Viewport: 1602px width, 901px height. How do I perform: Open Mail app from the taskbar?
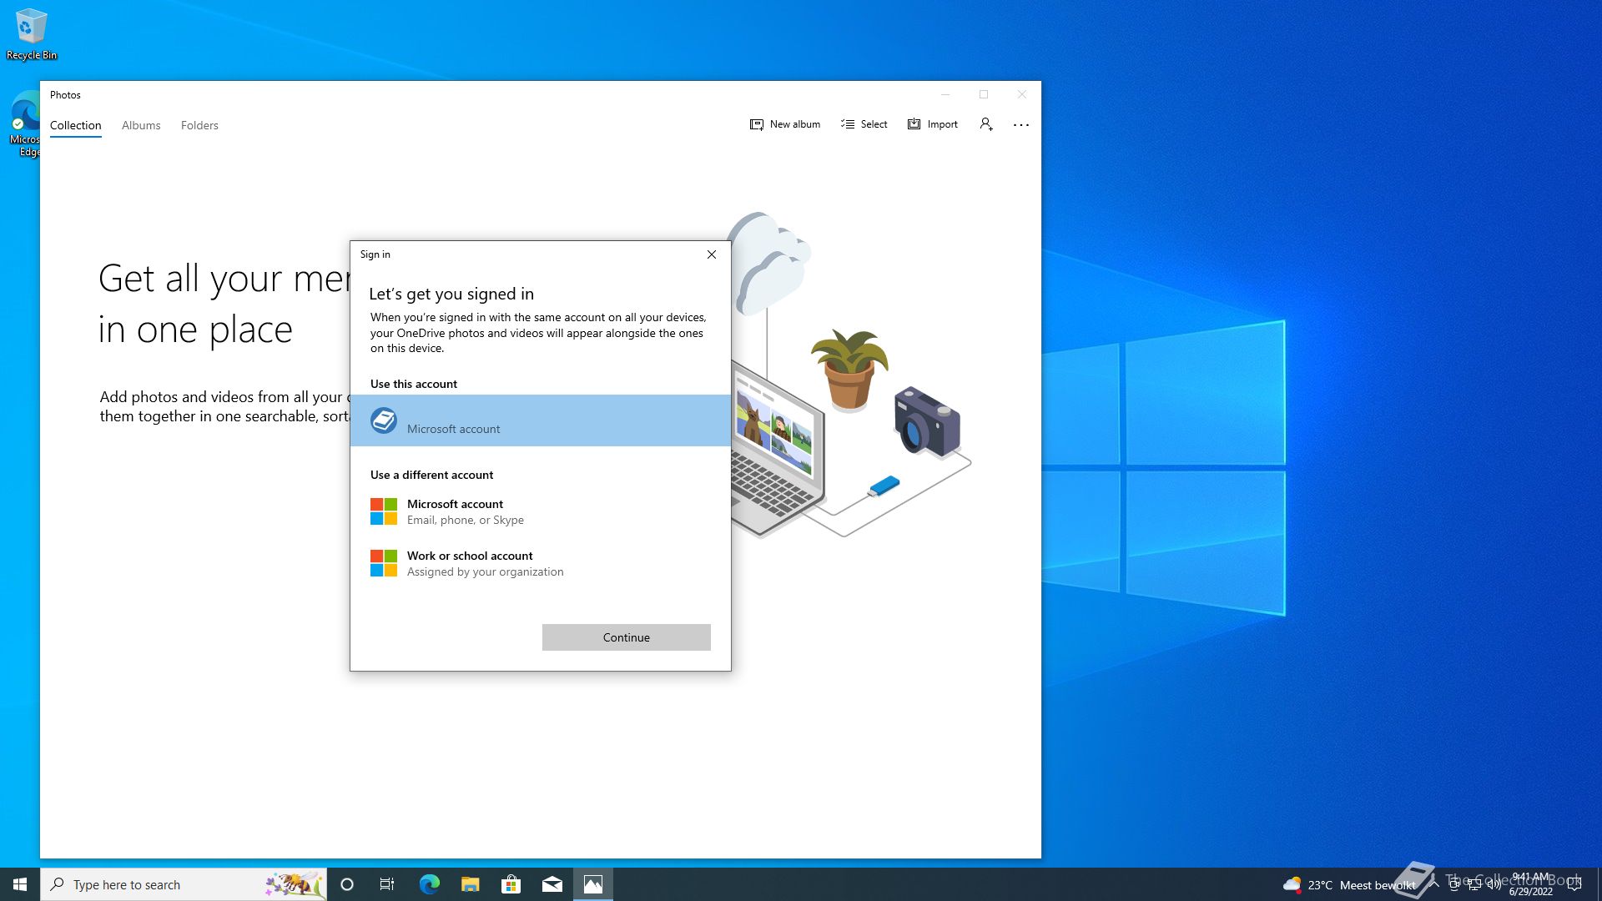coord(552,884)
